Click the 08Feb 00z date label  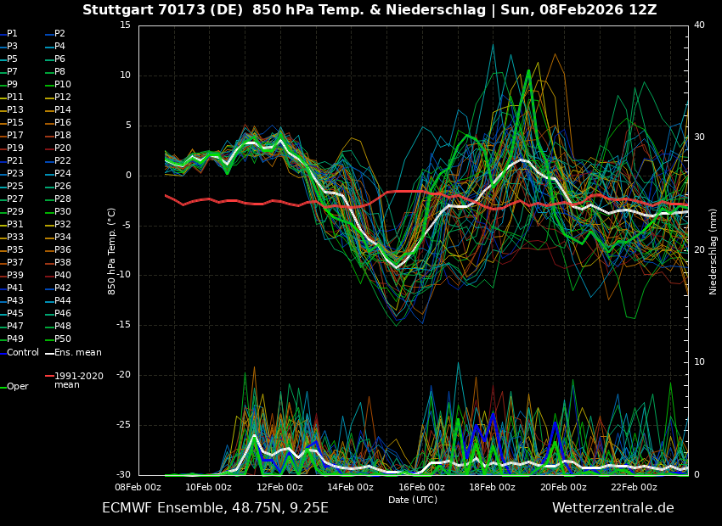pos(138,487)
